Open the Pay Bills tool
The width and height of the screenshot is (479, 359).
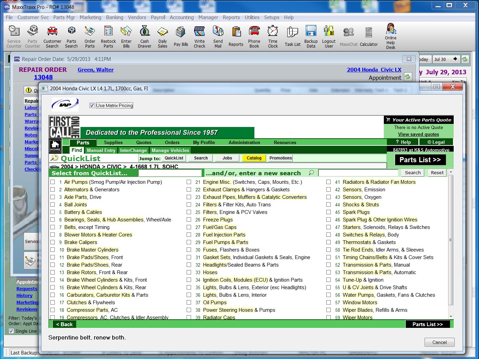pos(181,36)
